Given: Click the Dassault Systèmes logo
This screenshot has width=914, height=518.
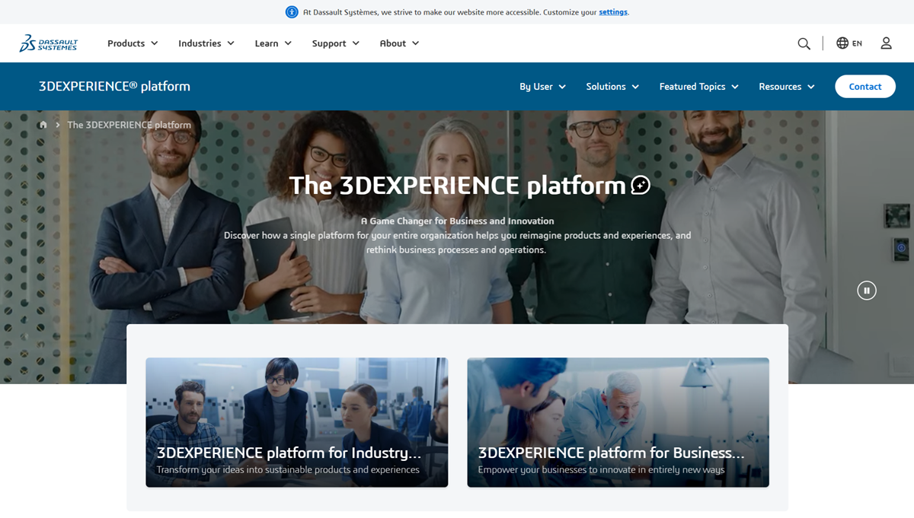Looking at the screenshot, I should 49,43.
